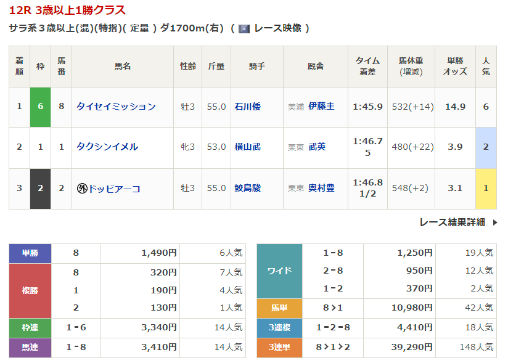
Task: Open the レース映像 link
Action: point(277,28)
